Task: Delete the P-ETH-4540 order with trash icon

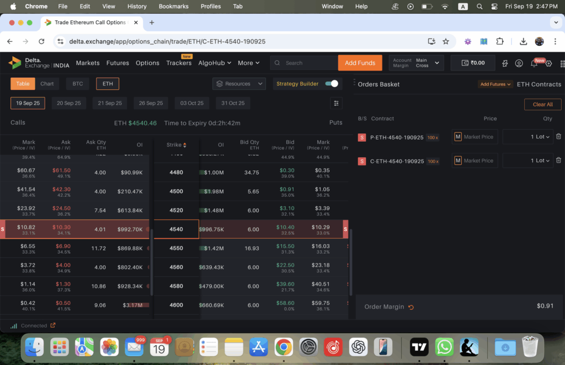Action: coord(558,137)
